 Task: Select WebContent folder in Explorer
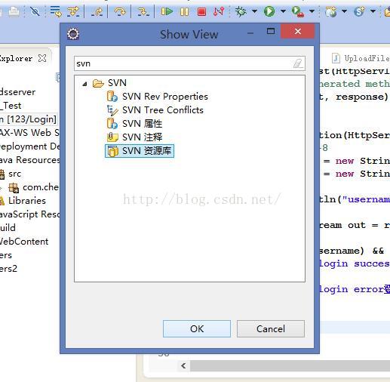pyautogui.click(x=24, y=242)
